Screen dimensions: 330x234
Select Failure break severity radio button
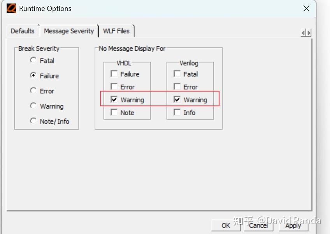click(33, 75)
